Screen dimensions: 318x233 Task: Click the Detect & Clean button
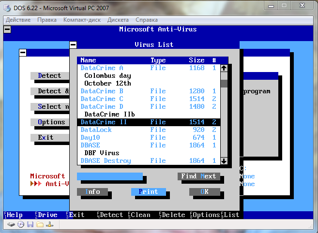click(50, 91)
